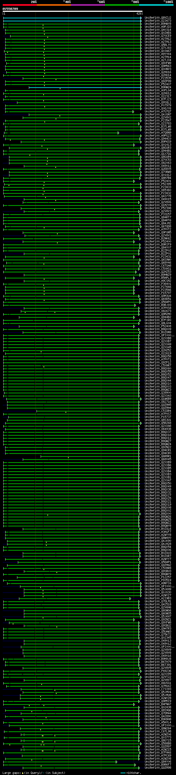Select the label UniRef100_A0FLG4
The height and width of the screenshot is (775, 176).
tap(158, 90)
